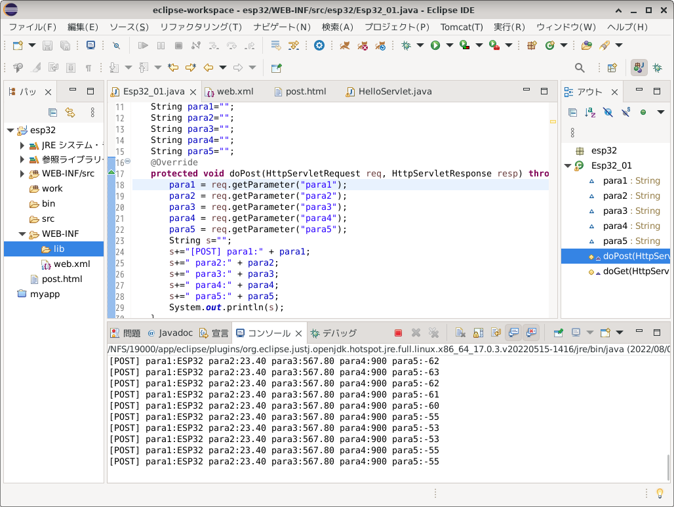Collapse Esp32_01 class in Outline
Viewport: 674px width, 507px height.
(568, 165)
